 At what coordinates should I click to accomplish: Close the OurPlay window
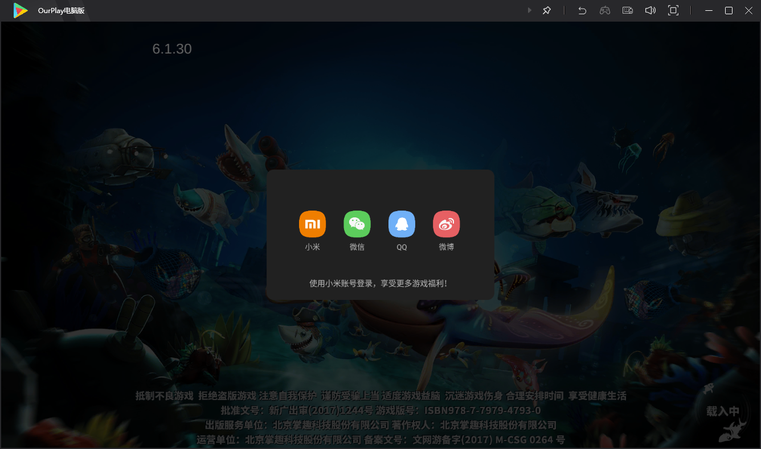tap(748, 10)
